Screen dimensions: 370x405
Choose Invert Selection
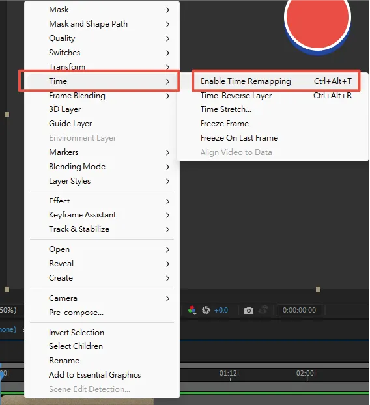pyautogui.click(x=102, y=333)
